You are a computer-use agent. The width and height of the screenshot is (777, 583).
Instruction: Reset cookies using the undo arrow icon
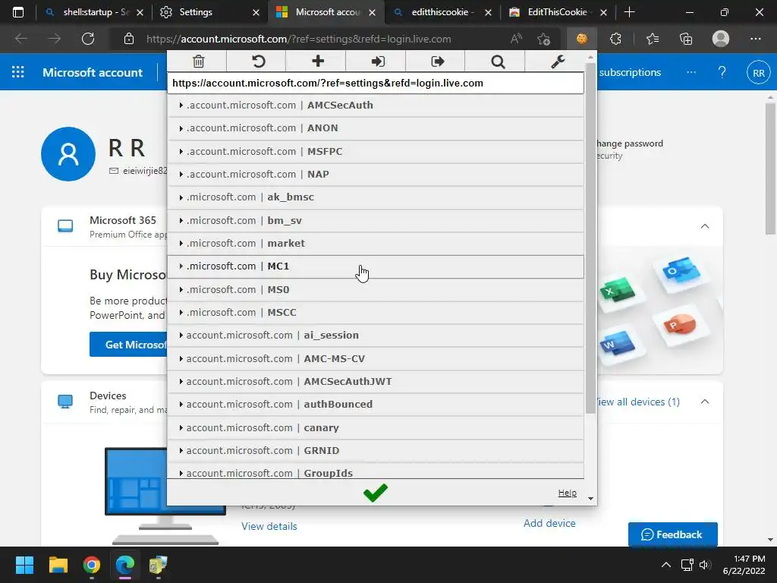(258, 61)
